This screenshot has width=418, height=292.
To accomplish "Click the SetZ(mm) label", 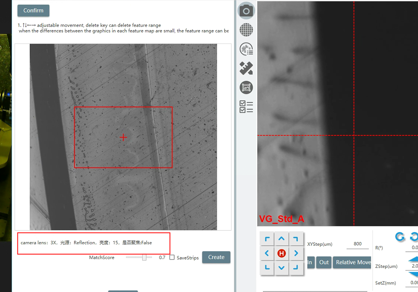I will (x=385, y=283).
